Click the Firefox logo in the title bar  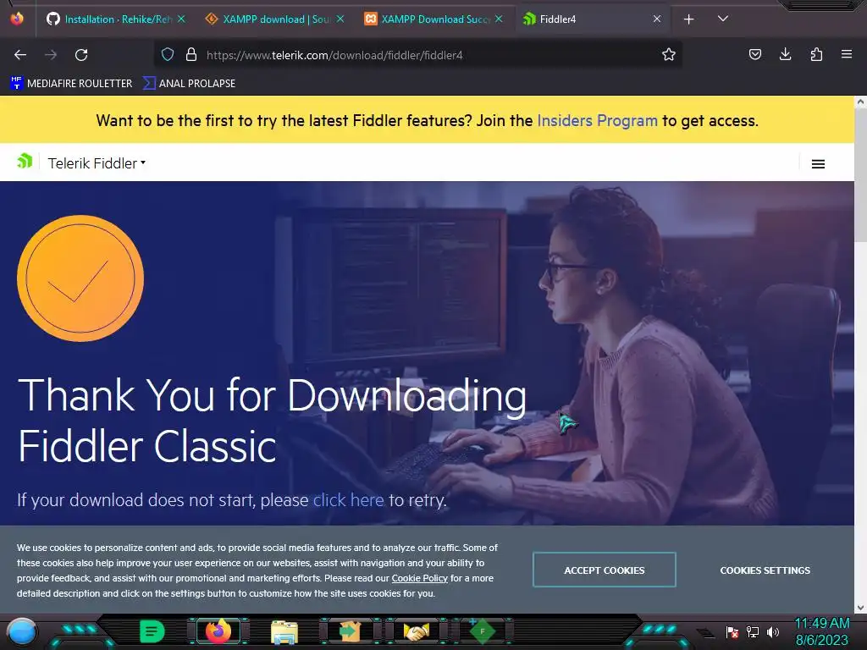click(17, 19)
